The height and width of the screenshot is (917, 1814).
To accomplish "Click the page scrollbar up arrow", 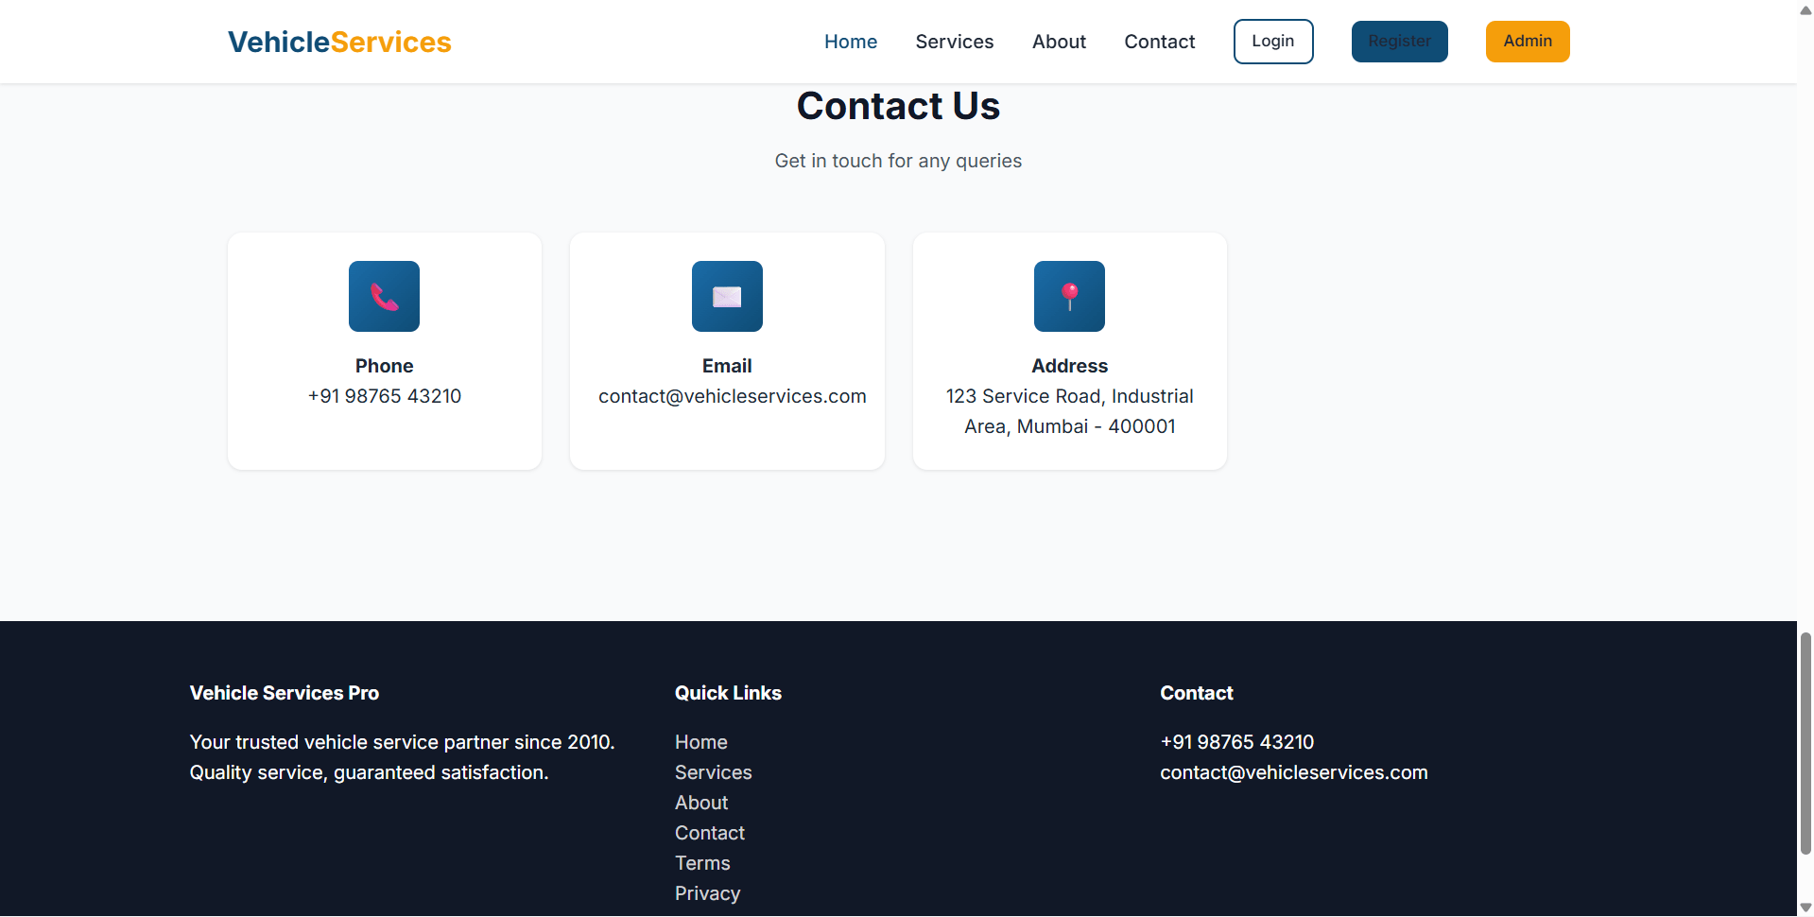I will pos(1805,9).
